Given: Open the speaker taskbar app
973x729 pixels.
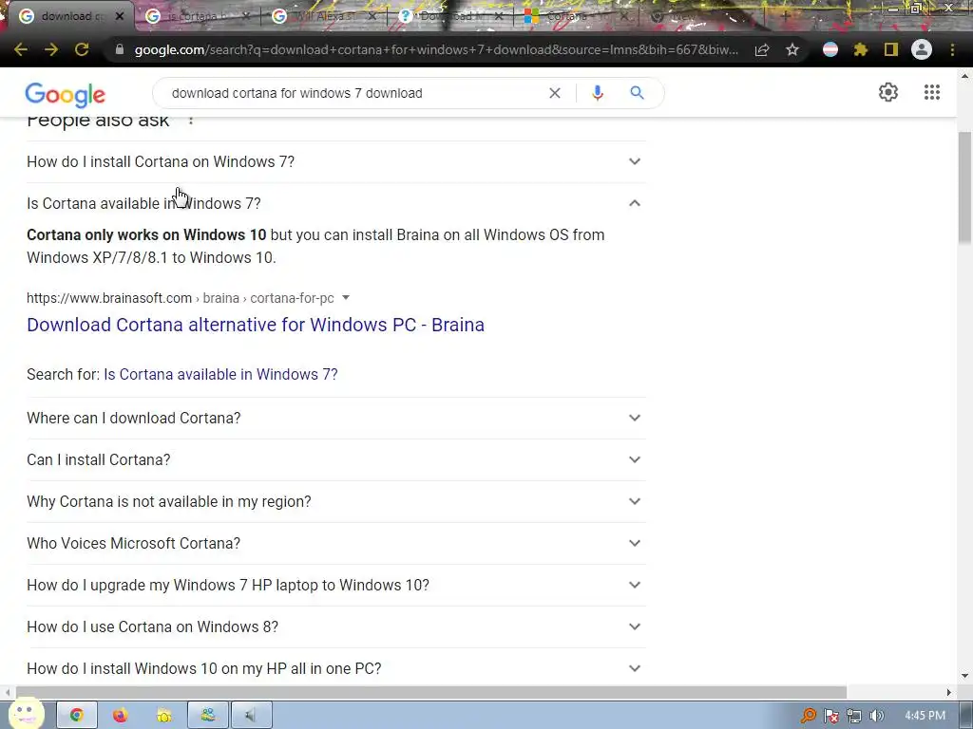Looking at the screenshot, I should click(251, 716).
